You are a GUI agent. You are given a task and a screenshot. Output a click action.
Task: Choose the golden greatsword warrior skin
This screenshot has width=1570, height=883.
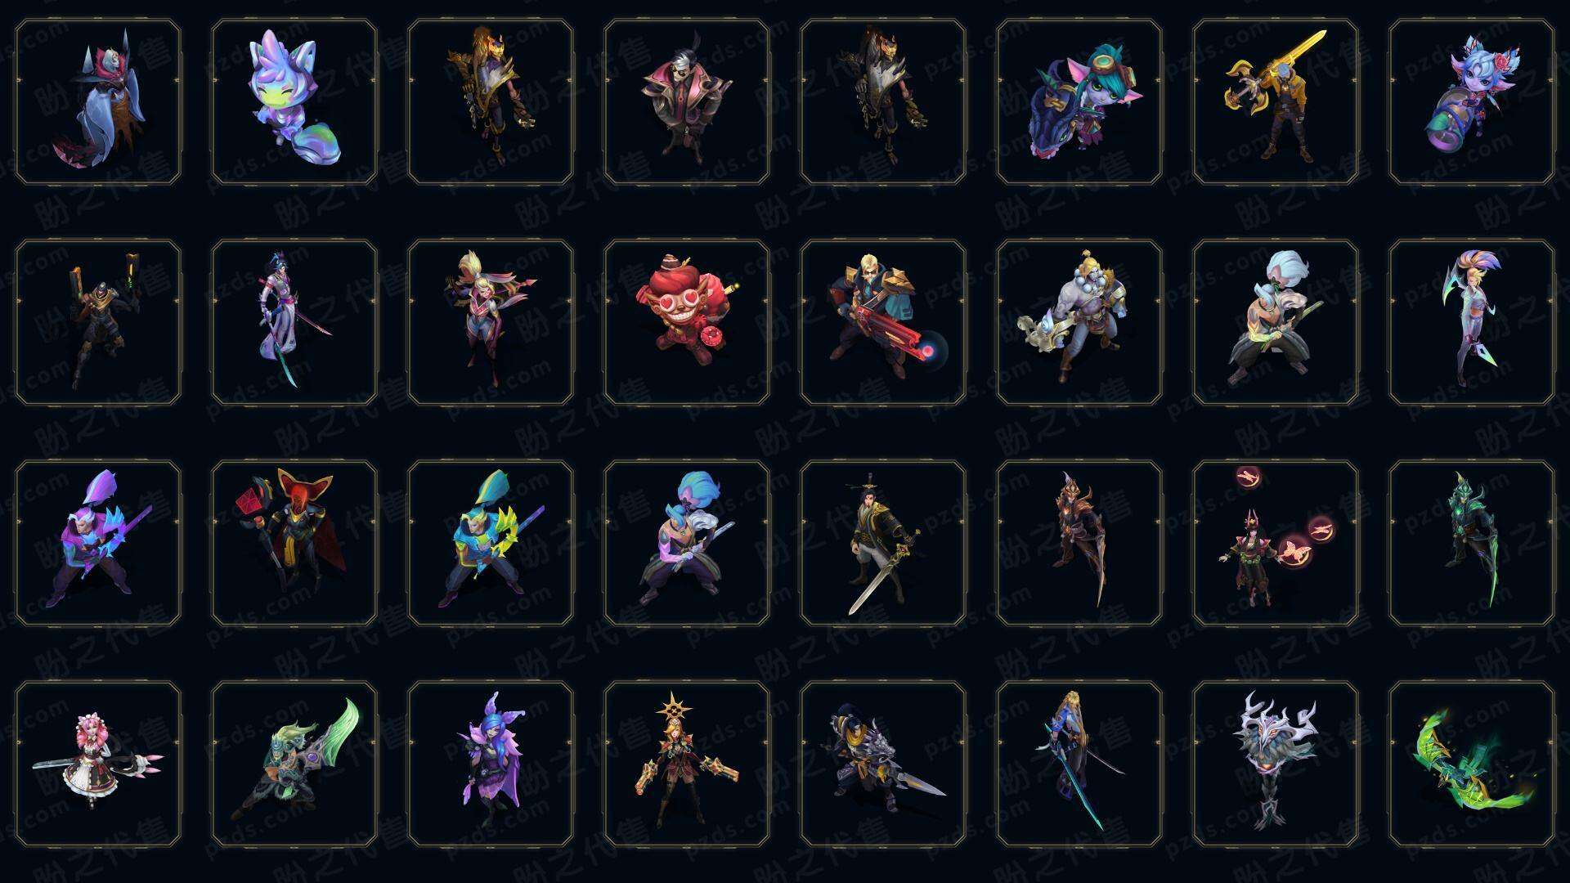[1276, 102]
